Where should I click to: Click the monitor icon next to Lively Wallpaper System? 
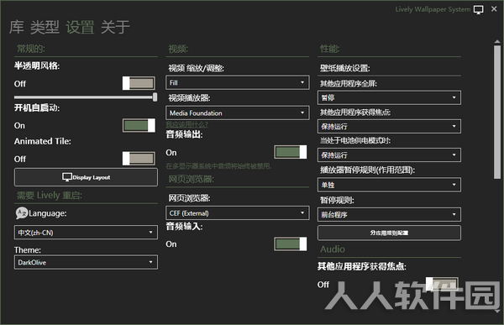(478, 9)
